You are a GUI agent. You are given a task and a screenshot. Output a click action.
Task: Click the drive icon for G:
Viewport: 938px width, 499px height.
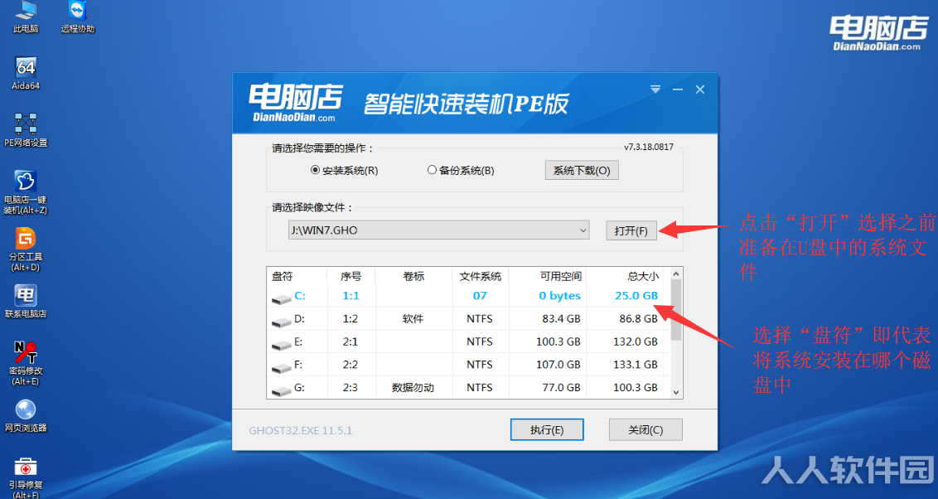[x=281, y=390]
